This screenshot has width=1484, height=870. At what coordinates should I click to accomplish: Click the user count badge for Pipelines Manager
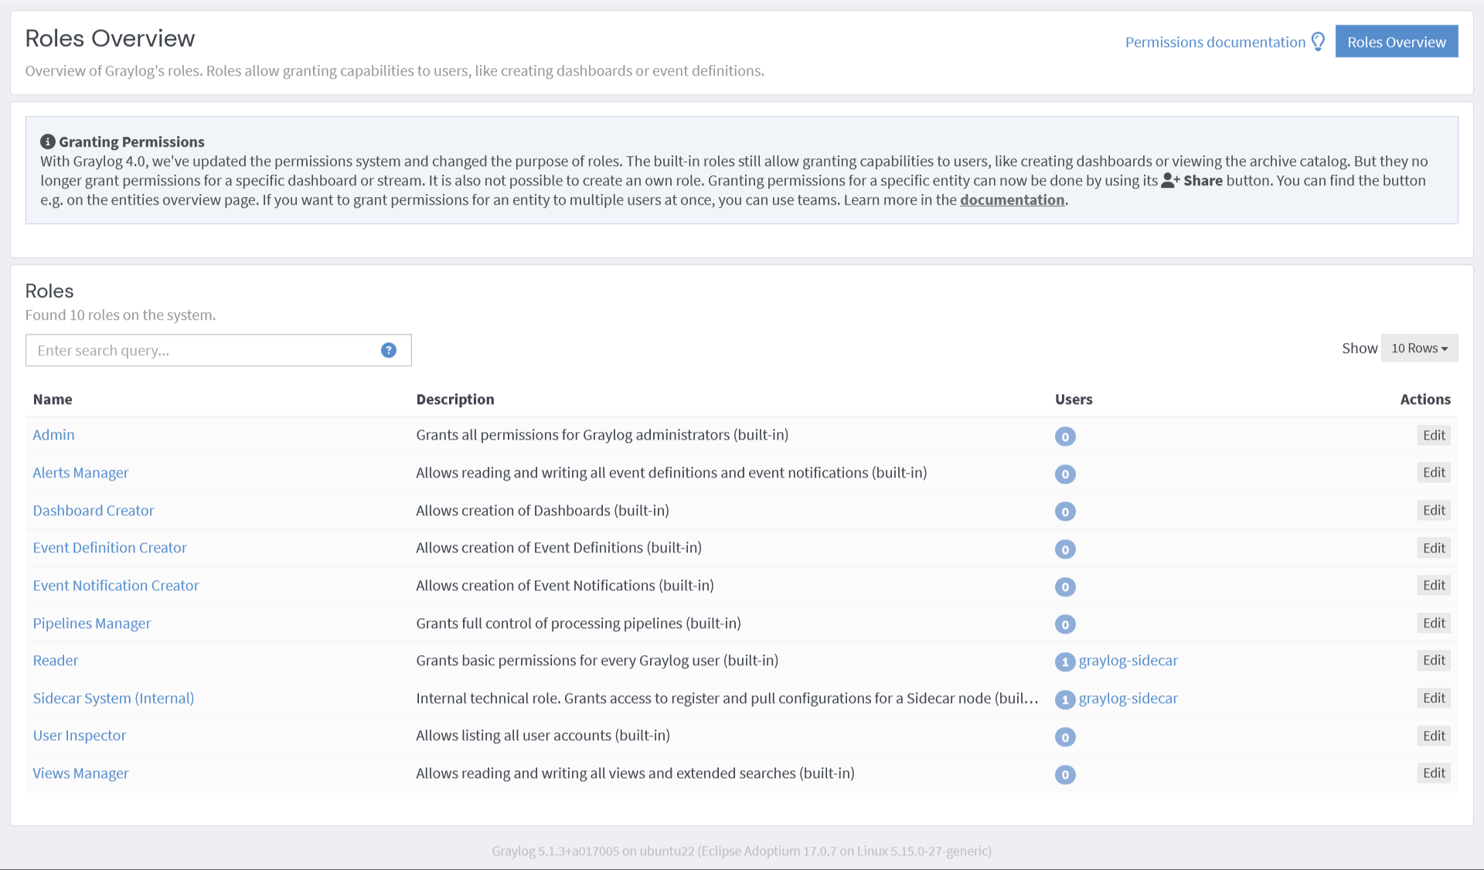pyautogui.click(x=1065, y=624)
